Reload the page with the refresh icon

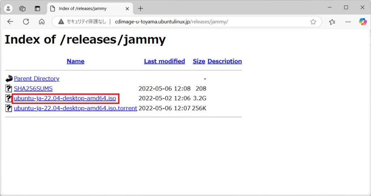[26, 22]
